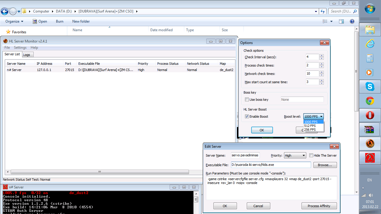Open Windows Explorer from the taskbar
The height and width of the screenshot is (214, 381).
click(370, 30)
